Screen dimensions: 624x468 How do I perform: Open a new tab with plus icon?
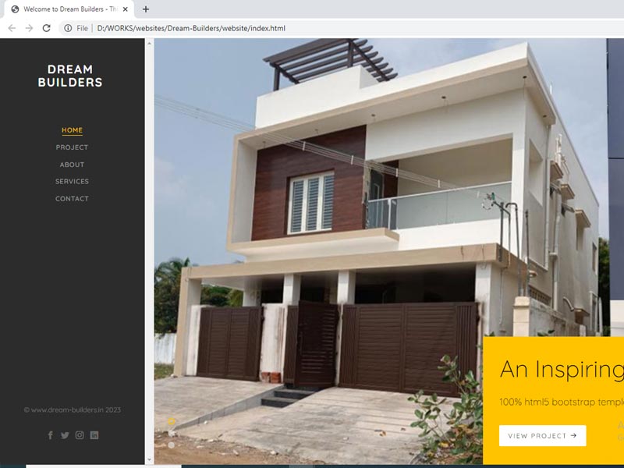click(146, 9)
